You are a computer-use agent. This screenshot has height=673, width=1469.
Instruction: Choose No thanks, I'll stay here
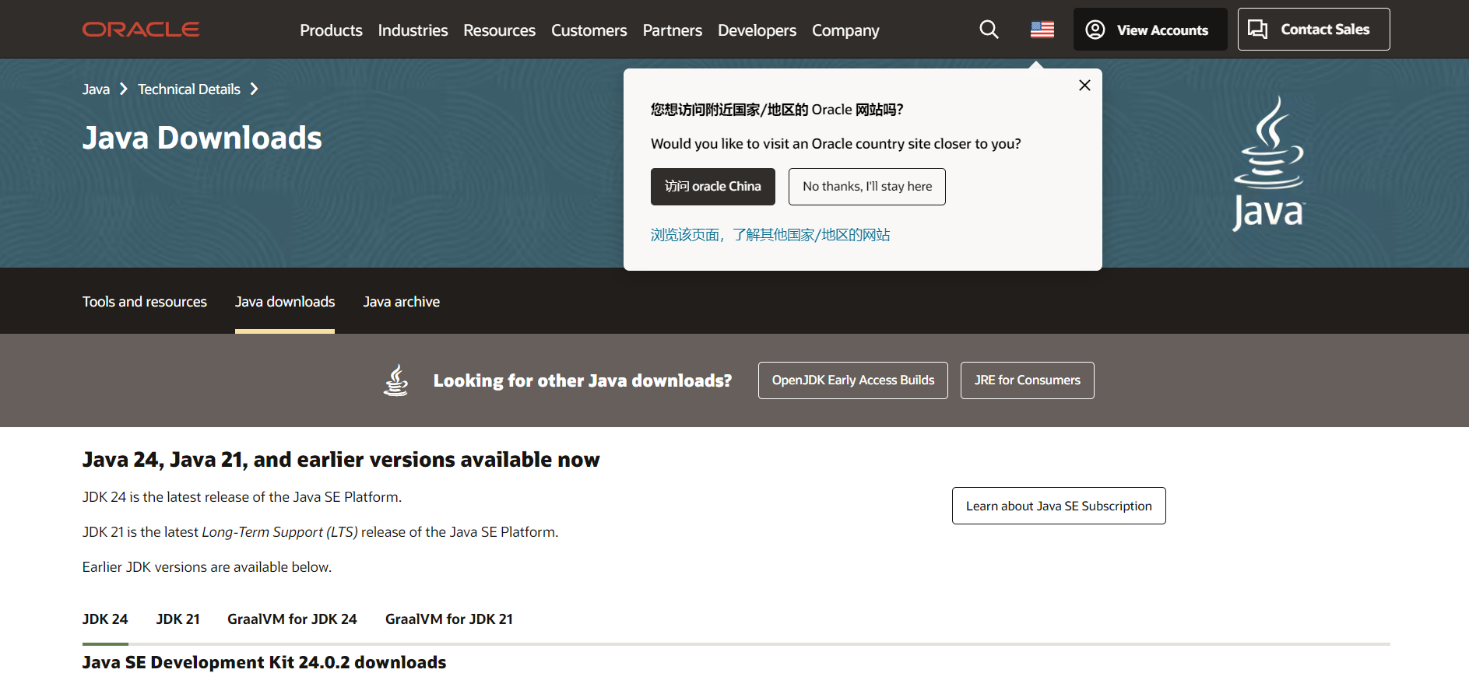coord(866,187)
